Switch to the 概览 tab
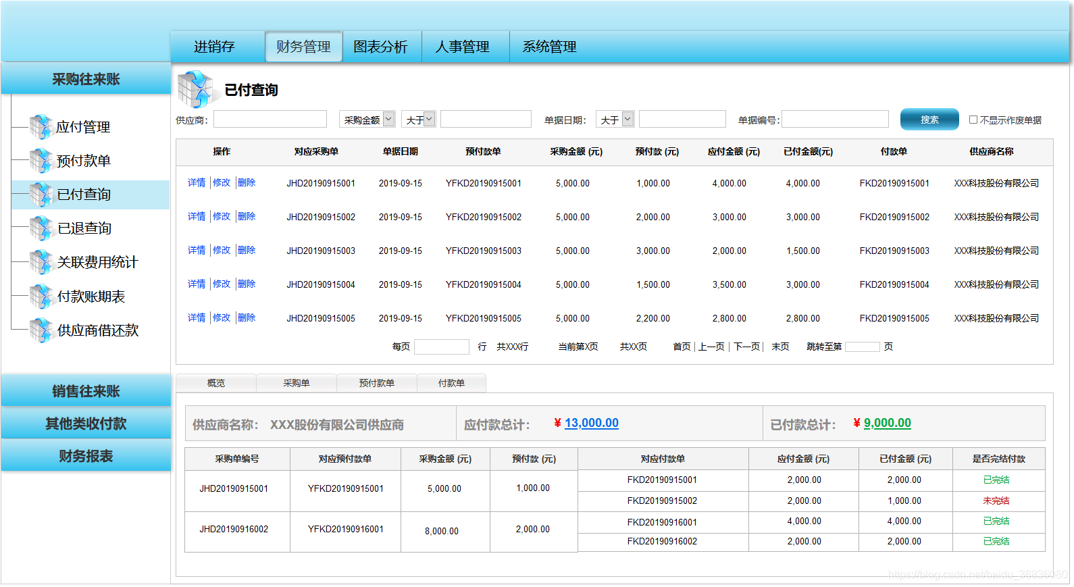This screenshot has height=587, width=1074. pos(216,383)
